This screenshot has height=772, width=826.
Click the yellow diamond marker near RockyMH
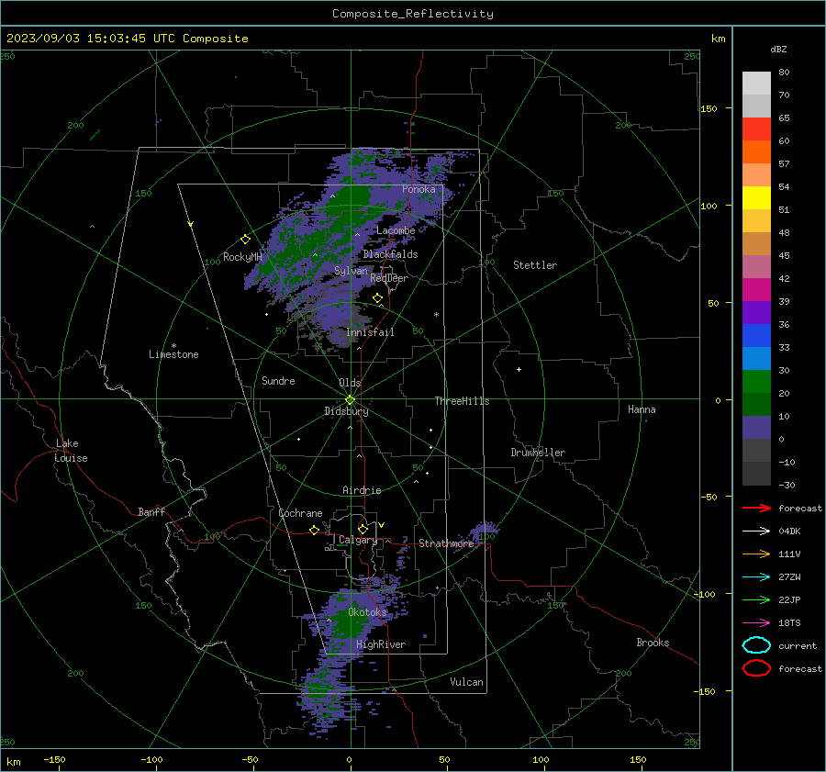tap(245, 240)
